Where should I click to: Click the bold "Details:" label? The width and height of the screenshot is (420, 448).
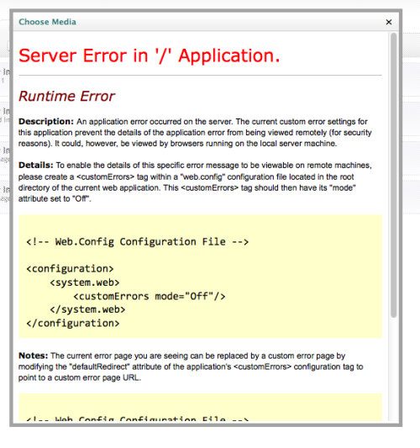(36, 165)
